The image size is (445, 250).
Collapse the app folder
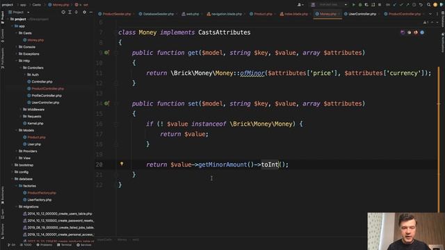click(x=13, y=26)
